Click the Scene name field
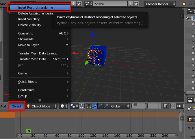 [x=110, y=4]
